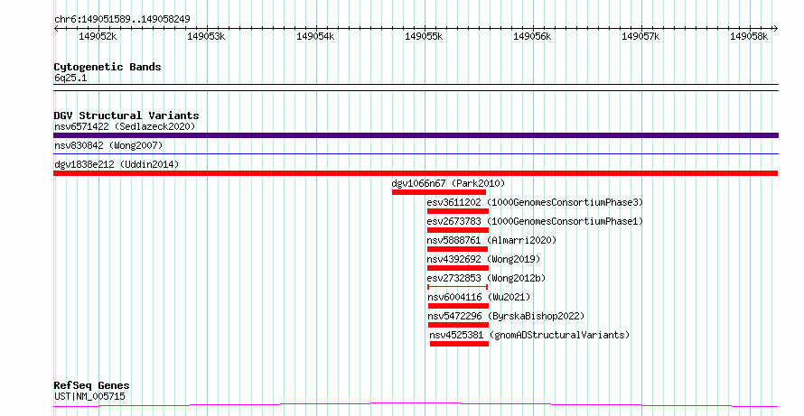Viewport: 804px width, 416px height.
Task: Click the 149054k ruler tick label
Action: tap(315, 36)
